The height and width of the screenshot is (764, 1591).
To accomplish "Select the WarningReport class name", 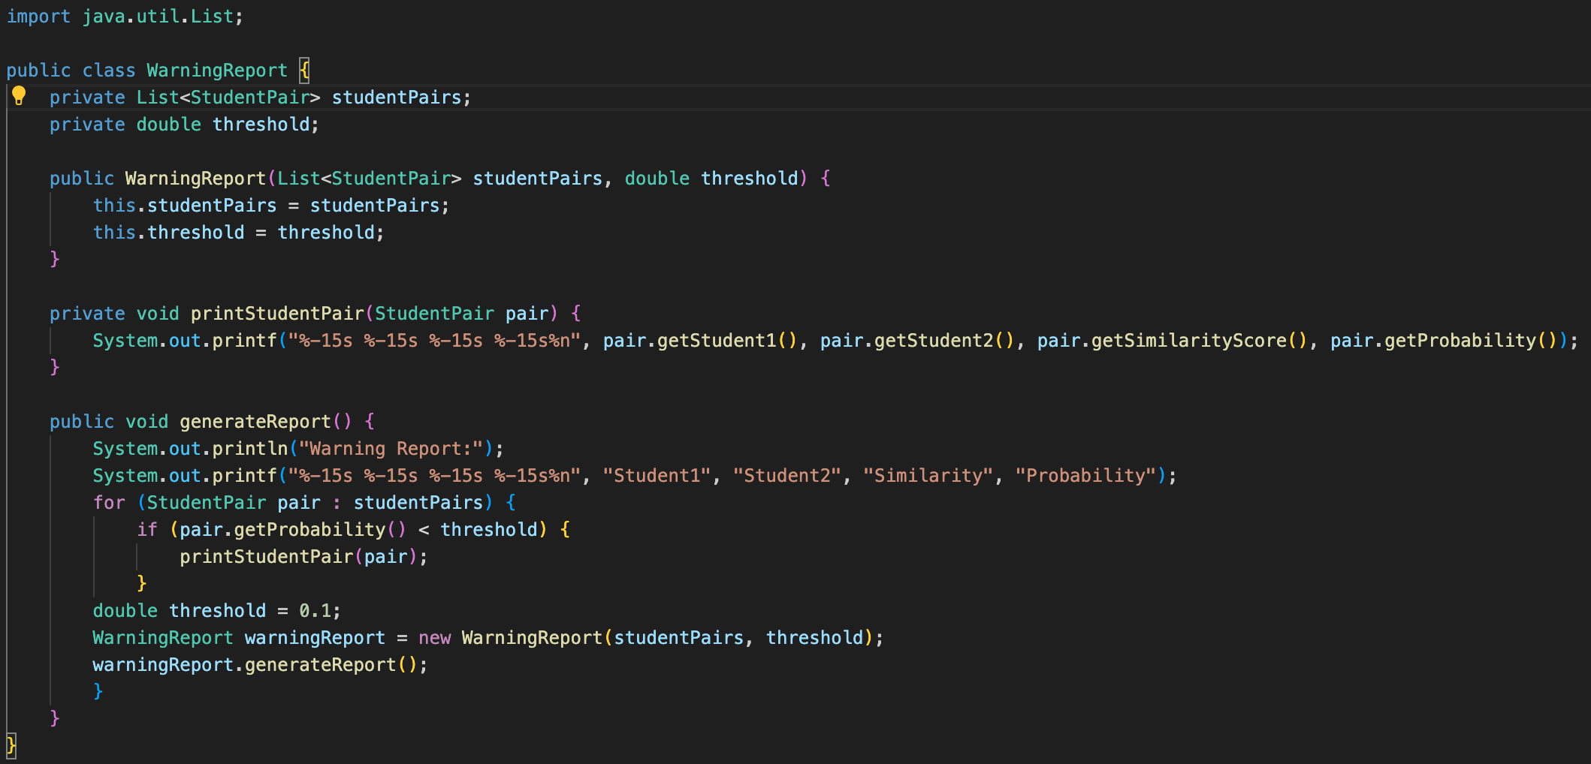I will tap(216, 70).
